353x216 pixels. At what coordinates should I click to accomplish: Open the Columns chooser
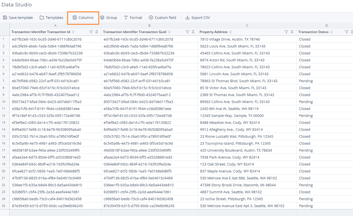point(83,18)
